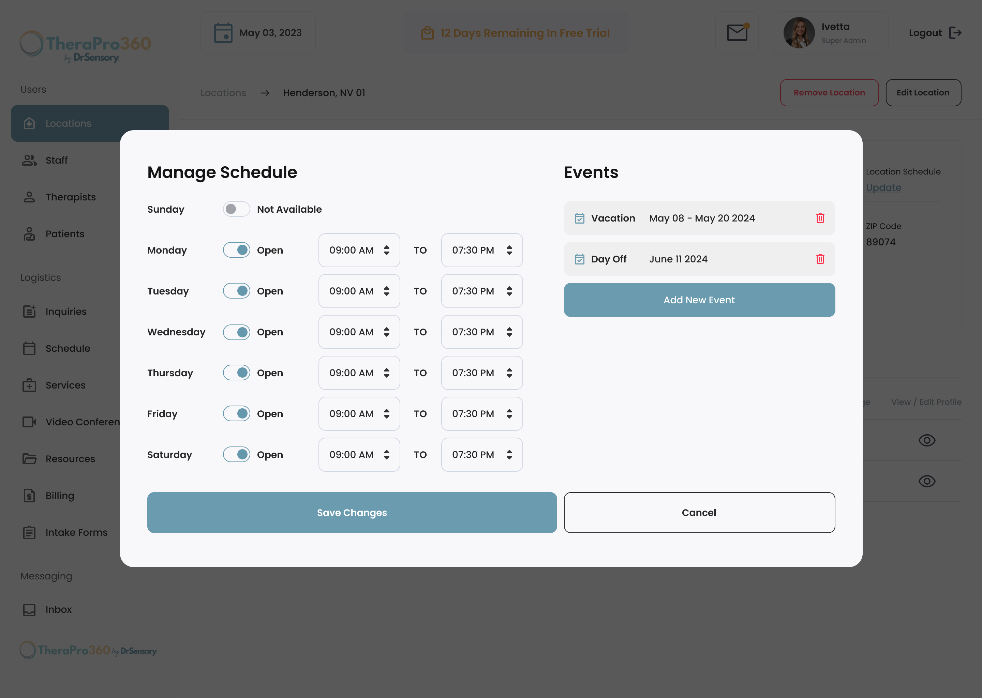
Task: Open the mail envelope icon in header
Action: (x=737, y=33)
